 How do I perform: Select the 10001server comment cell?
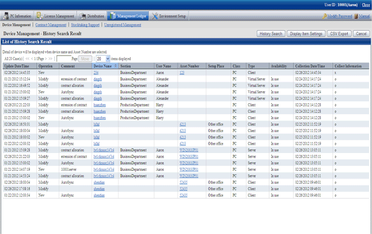pos(69,170)
